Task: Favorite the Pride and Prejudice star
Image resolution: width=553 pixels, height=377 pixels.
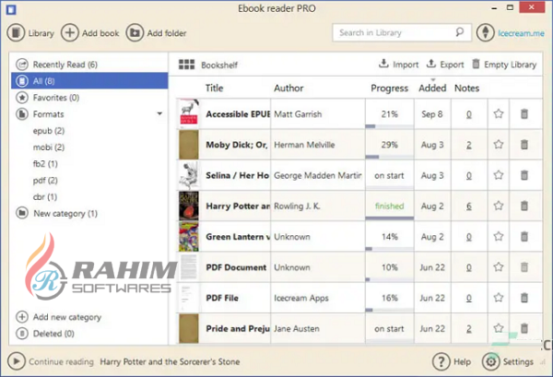Action: click(499, 328)
